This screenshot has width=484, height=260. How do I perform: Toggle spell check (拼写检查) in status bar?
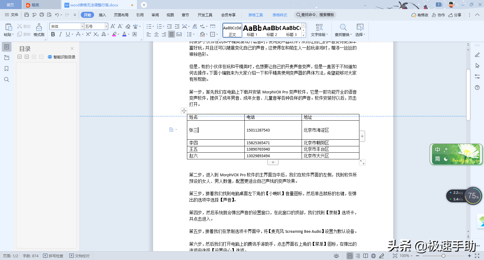(x=53, y=256)
